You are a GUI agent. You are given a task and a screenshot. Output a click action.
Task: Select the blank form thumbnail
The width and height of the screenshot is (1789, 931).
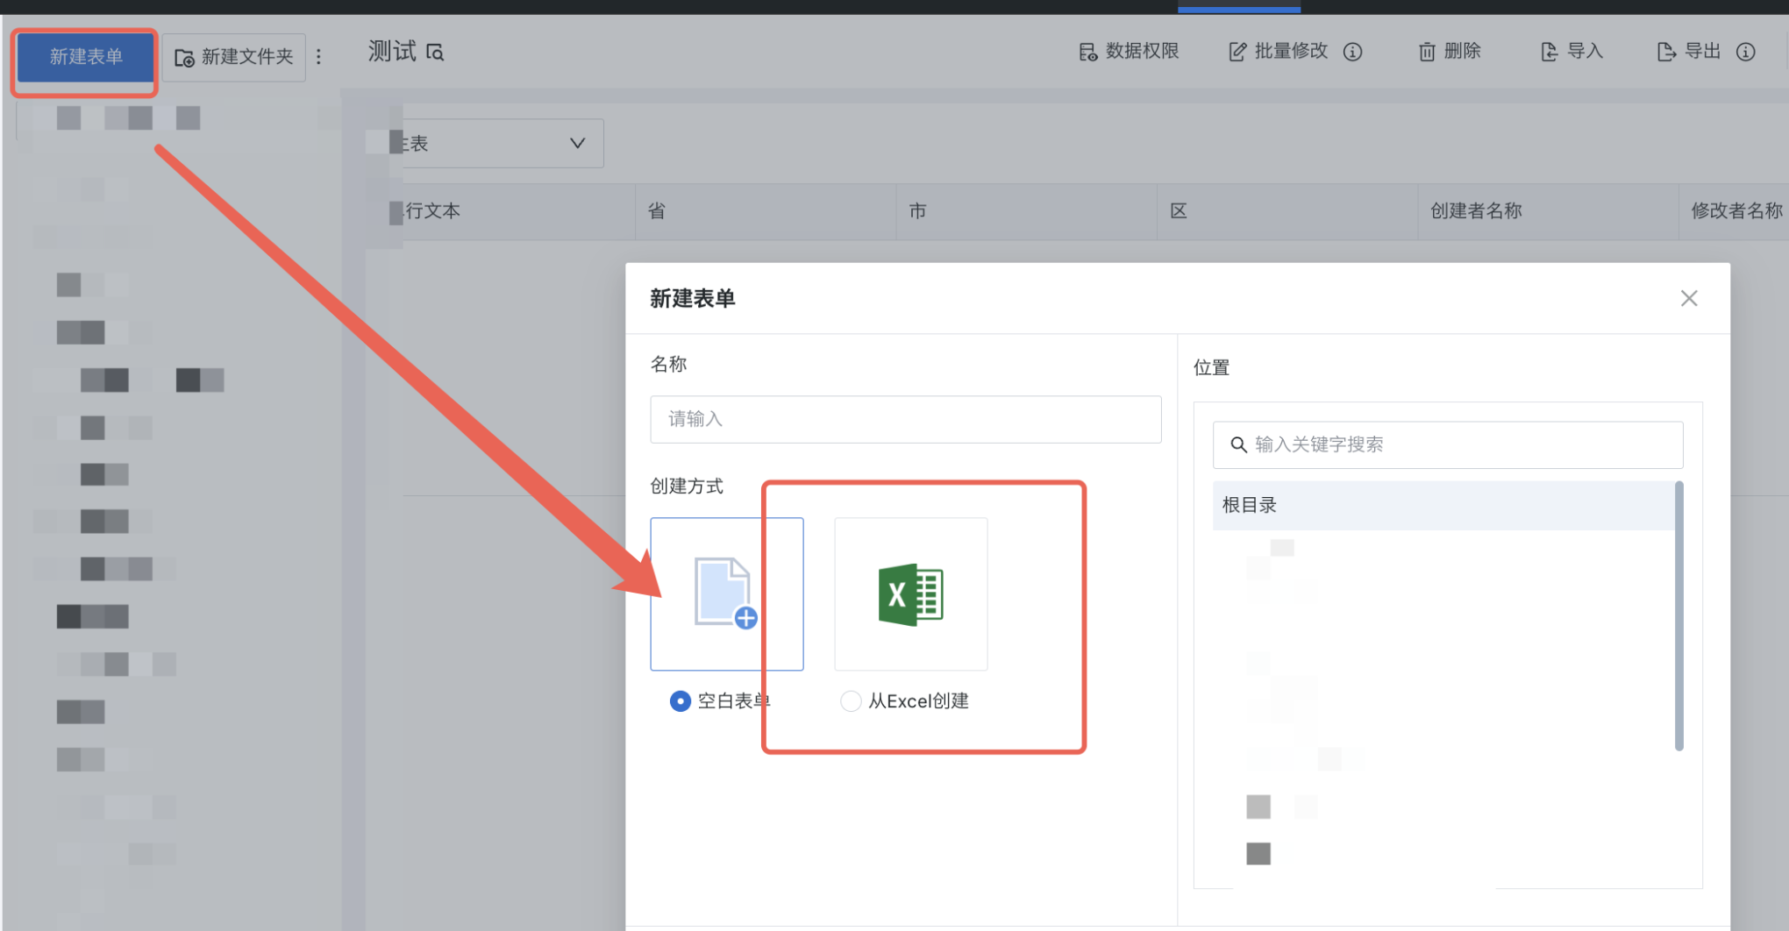coord(727,593)
